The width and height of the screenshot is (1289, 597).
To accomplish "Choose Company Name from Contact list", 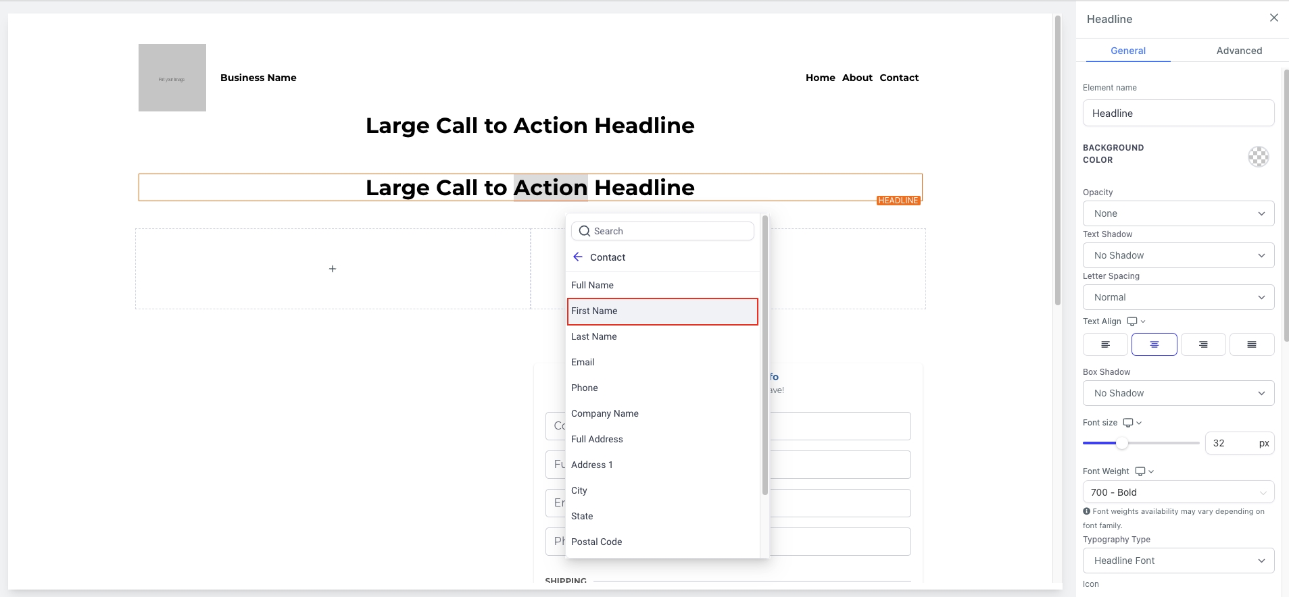I will click(x=605, y=413).
